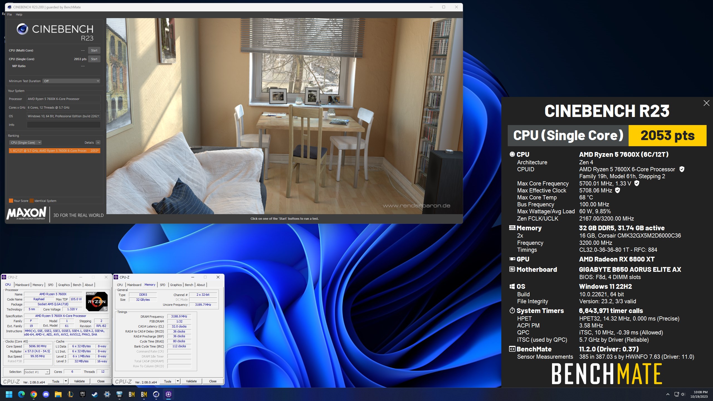This screenshot has width=713, height=401.
Task: Open the Cinebench Help menu
Action: 19,14
